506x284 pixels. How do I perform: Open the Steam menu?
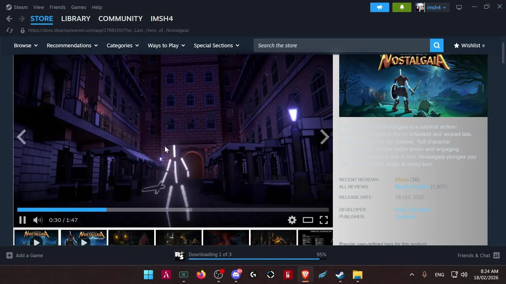17,7
